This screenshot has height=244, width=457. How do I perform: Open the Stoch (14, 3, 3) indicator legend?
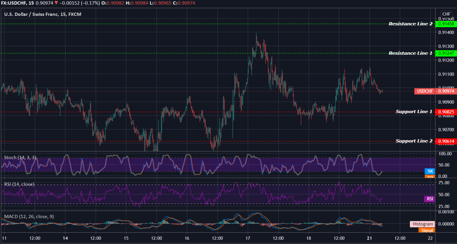click(x=20, y=158)
